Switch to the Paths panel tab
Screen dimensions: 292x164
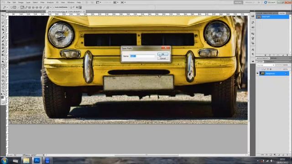[282, 13]
